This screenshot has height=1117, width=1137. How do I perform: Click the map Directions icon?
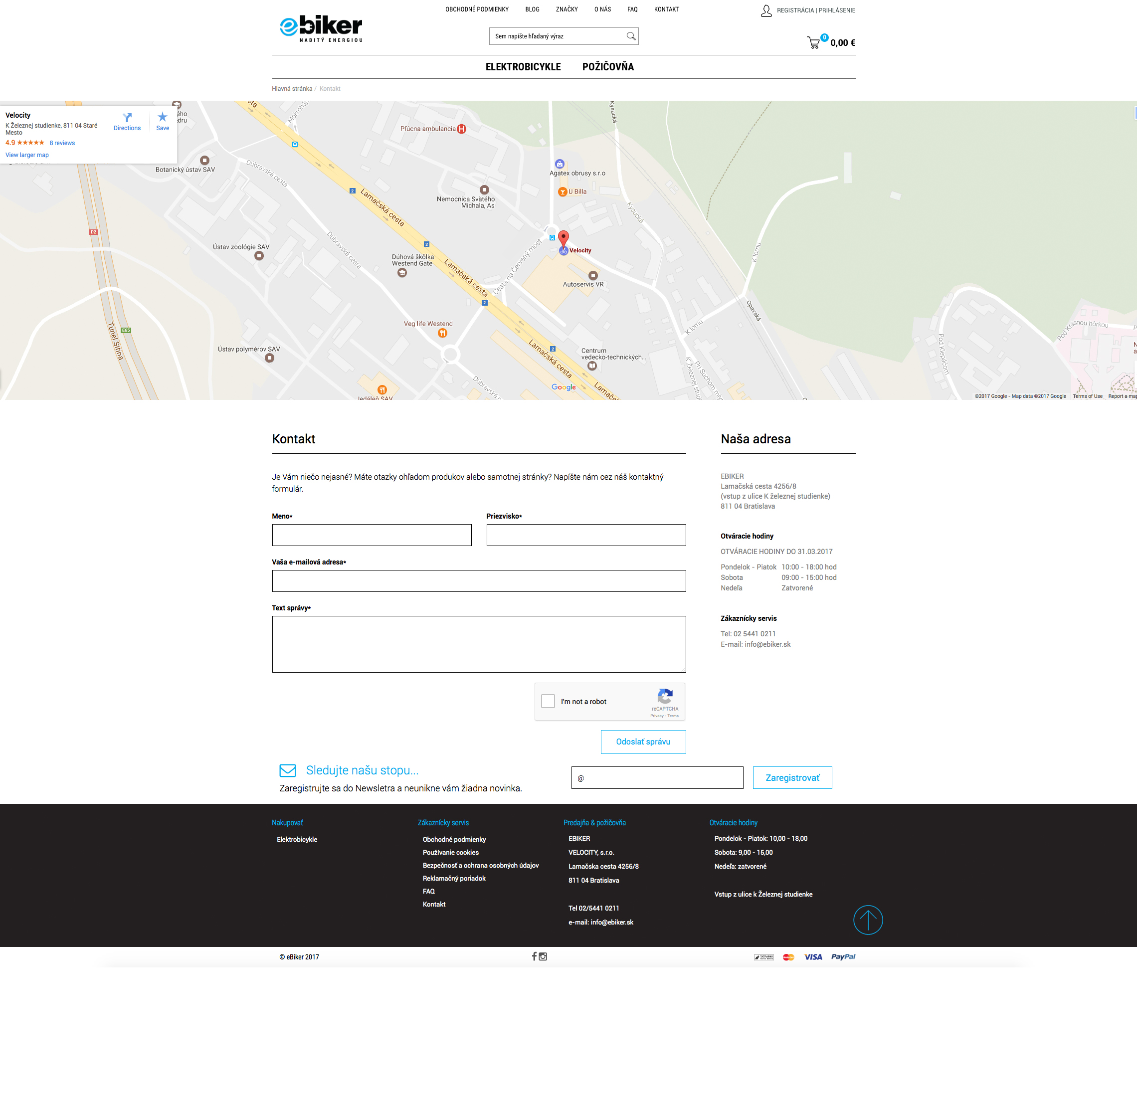click(x=127, y=118)
